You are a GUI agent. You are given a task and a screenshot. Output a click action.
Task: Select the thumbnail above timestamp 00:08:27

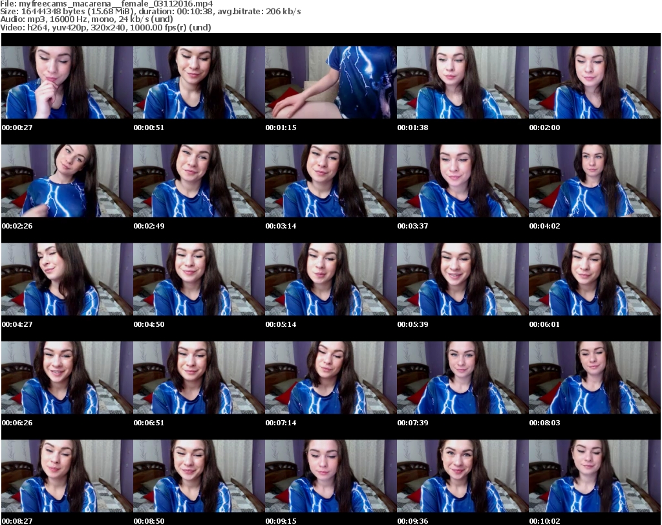(67, 476)
